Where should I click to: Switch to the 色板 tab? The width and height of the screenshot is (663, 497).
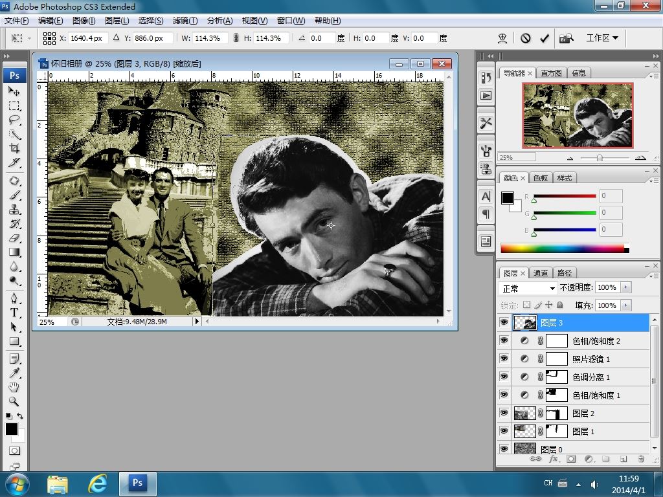click(x=541, y=179)
